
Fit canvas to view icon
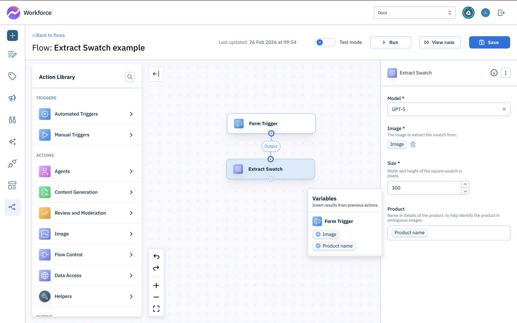coord(156,309)
